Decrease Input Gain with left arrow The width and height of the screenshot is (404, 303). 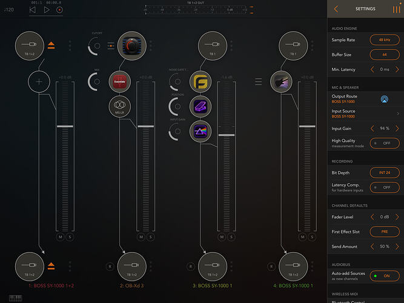pos(373,128)
